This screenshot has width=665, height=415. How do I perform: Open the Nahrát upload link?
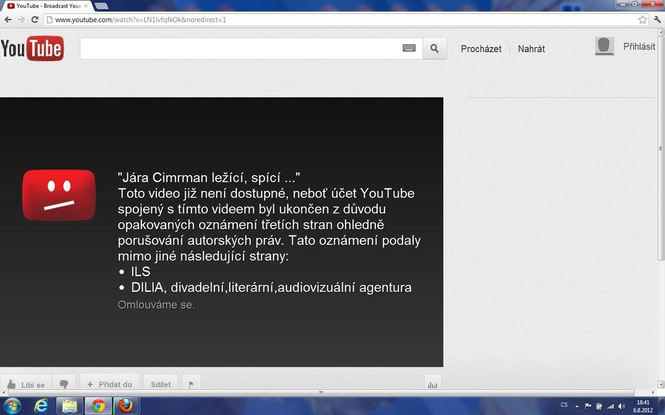(x=531, y=49)
